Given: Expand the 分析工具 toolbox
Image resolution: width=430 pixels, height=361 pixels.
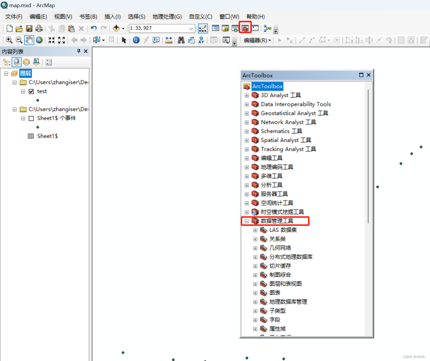Looking at the screenshot, I should pyautogui.click(x=247, y=186).
